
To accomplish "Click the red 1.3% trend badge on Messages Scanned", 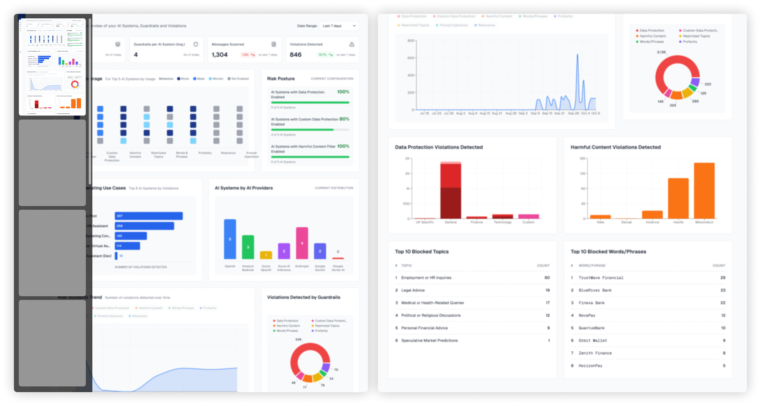I will coord(248,55).
